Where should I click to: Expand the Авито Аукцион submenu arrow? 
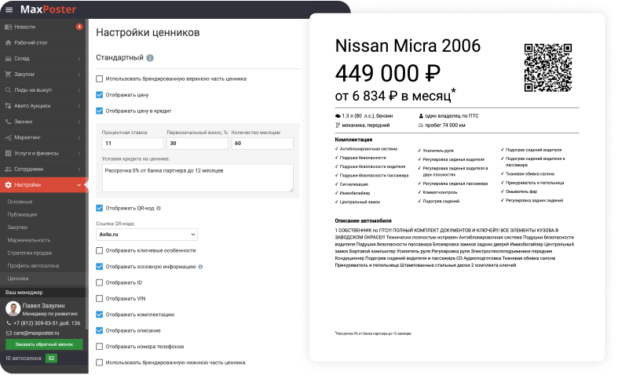pos(79,106)
